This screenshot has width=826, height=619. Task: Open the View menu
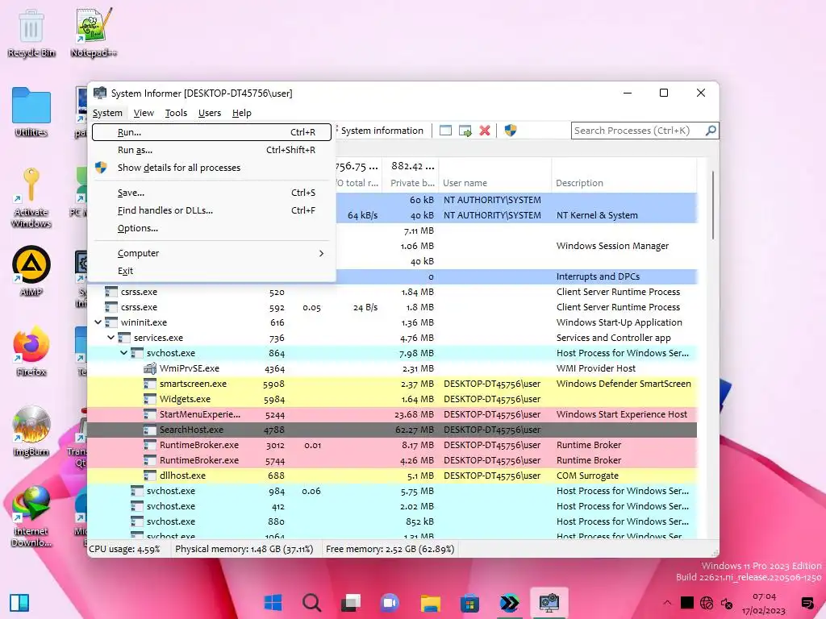tap(144, 113)
